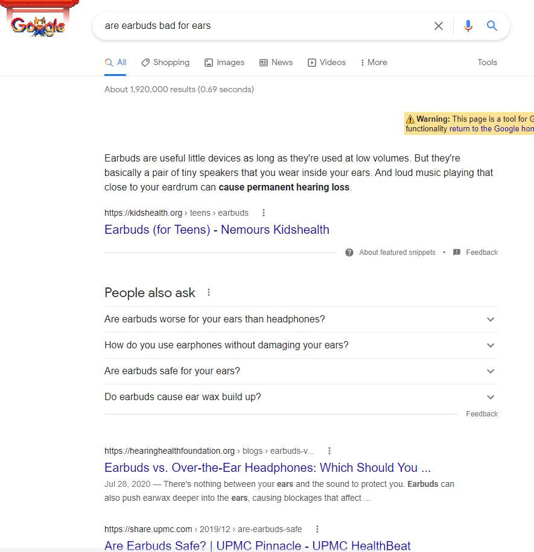Click inside the search query input field

(x=264, y=26)
